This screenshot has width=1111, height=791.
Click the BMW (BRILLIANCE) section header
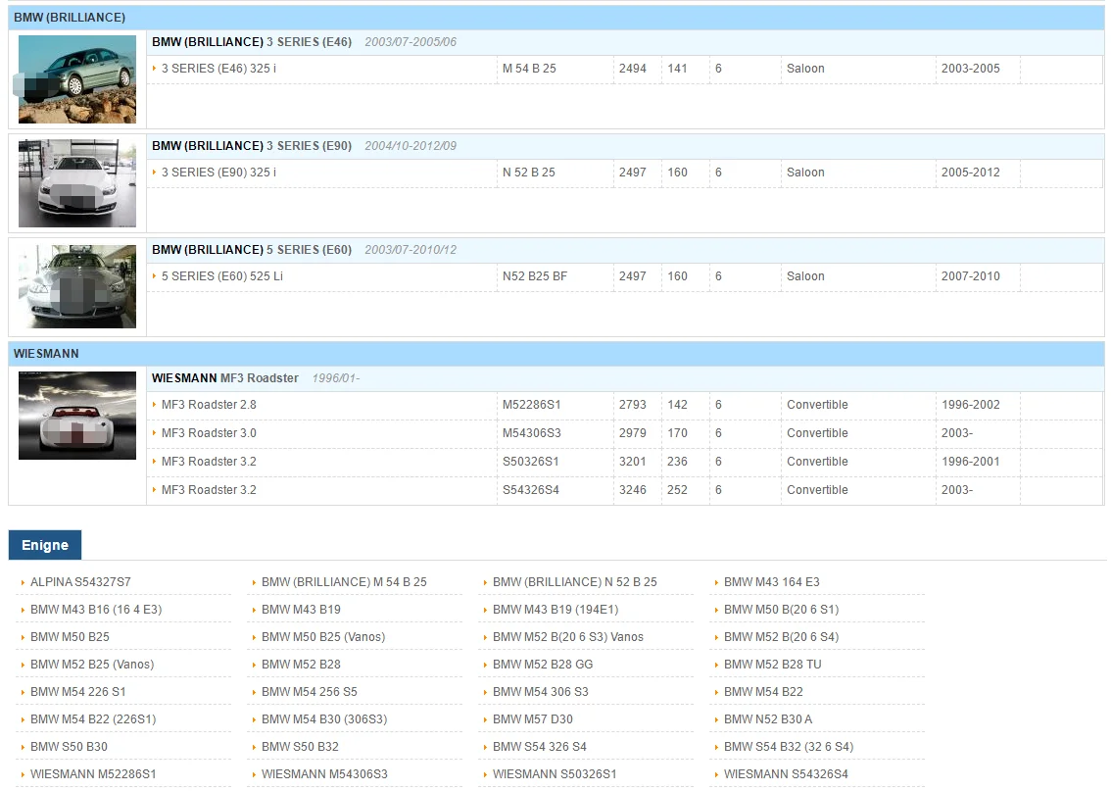tap(556, 17)
